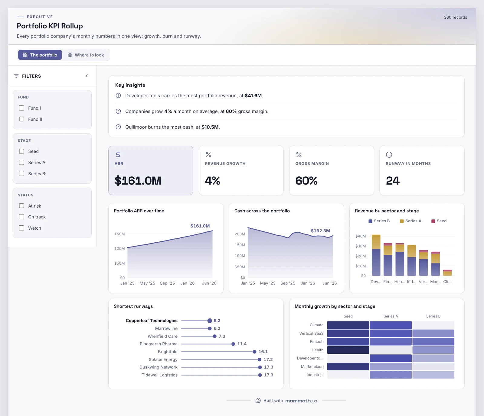Click info icon beside Developer tools insight
The height and width of the screenshot is (416, 484).
coord(118,95)
